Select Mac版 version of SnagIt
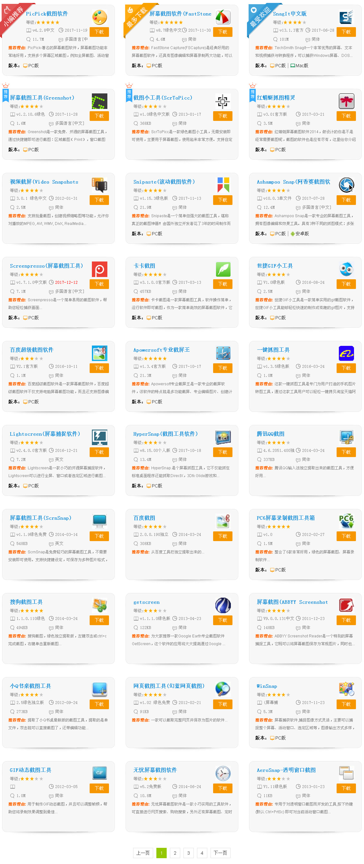 (299, 66)
